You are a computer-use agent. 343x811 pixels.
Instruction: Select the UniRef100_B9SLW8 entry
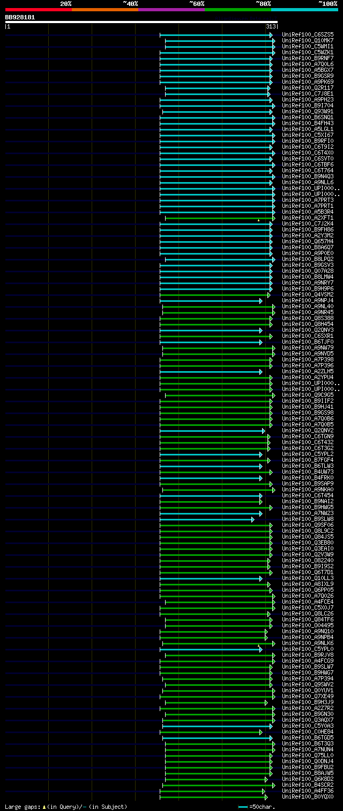[308, 519]
